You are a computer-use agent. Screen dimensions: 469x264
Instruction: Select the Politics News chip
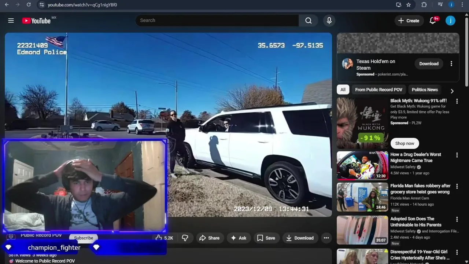pos(425,89)
